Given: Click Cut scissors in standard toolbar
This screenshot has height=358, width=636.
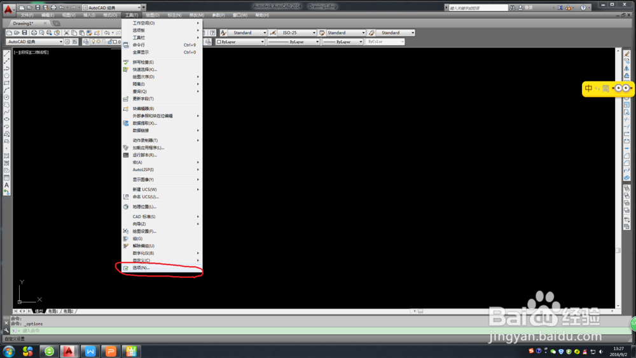Looking at the screenshot, I should 67,33.
